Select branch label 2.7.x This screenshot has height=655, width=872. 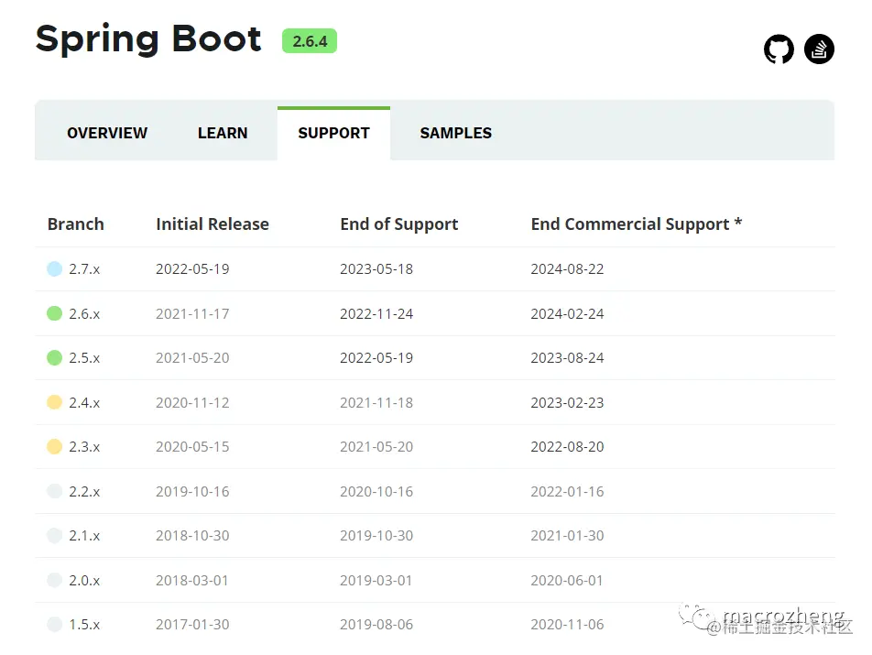coord(84,269)
